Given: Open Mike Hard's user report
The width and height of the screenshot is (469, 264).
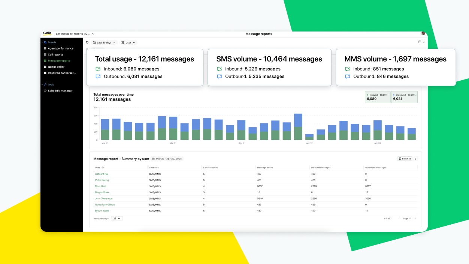Looking at the screenshot, I should 100,186.
